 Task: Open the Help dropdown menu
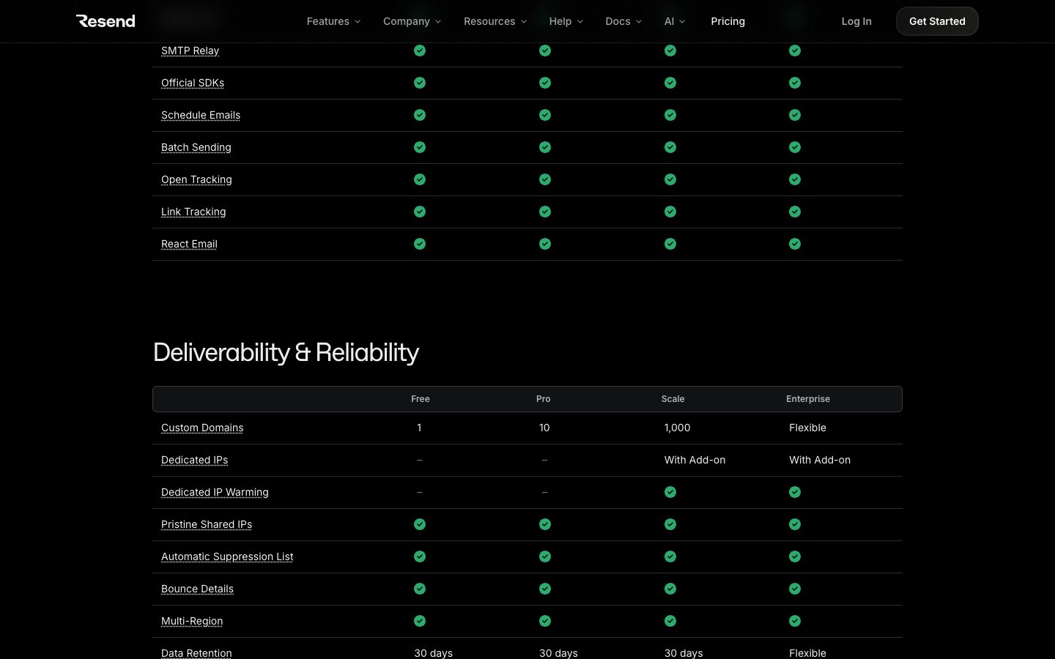pyautogui.click(x=566, y=21)
